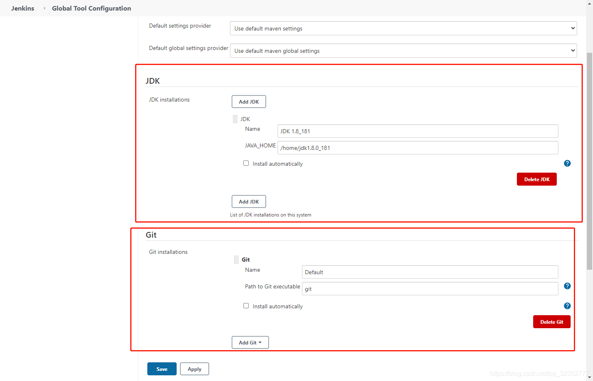This screenshot has height=381, width=593.
Task: Click the 'JDK installations' label
Action: (169, 100)
